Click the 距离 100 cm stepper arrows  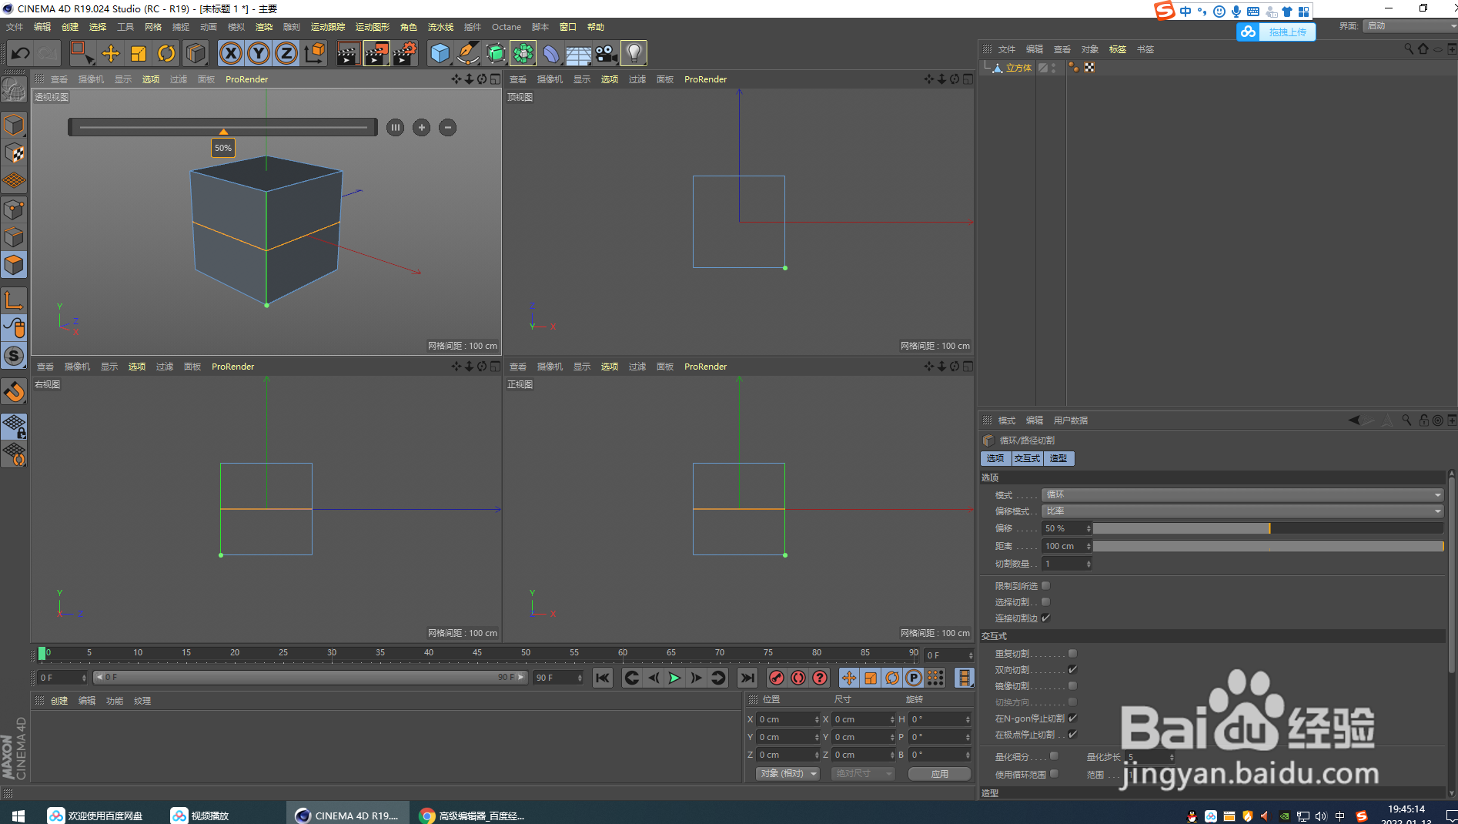1088,546
